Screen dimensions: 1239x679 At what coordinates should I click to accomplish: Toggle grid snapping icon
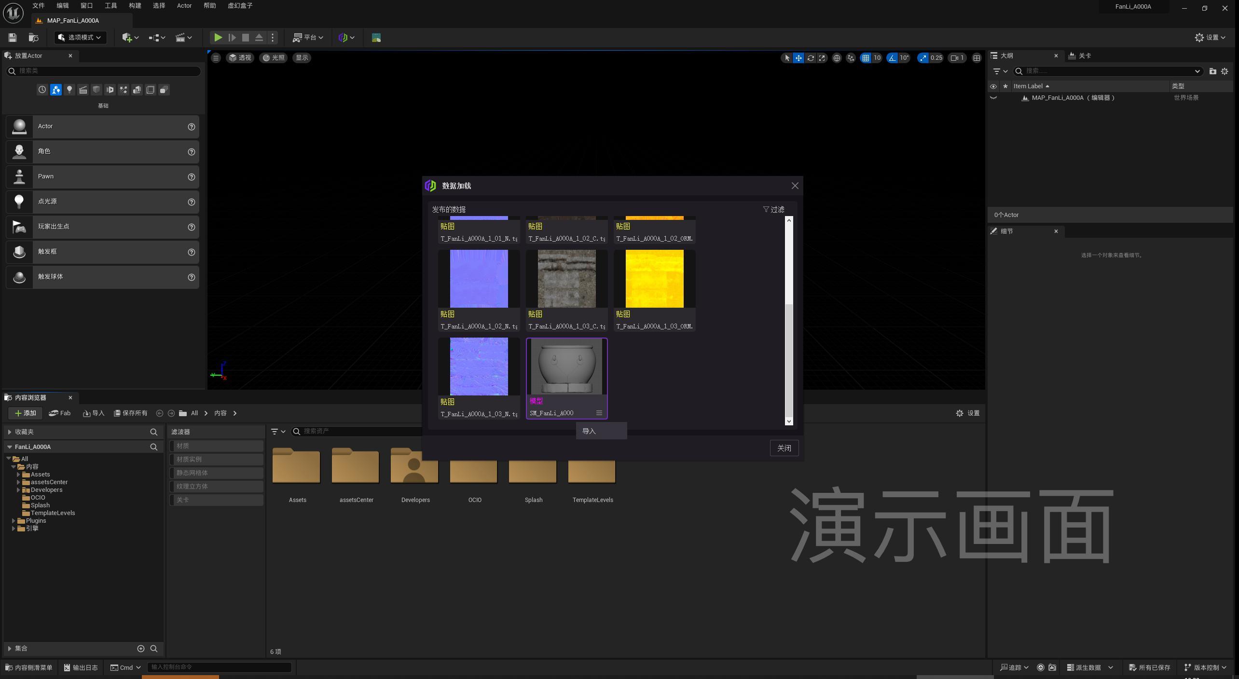(x=866, y=58)
